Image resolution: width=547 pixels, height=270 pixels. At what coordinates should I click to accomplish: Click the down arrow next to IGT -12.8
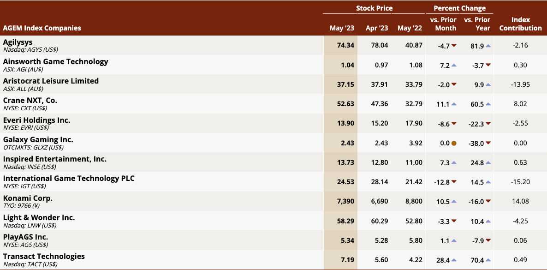click(x=454, y=182)
